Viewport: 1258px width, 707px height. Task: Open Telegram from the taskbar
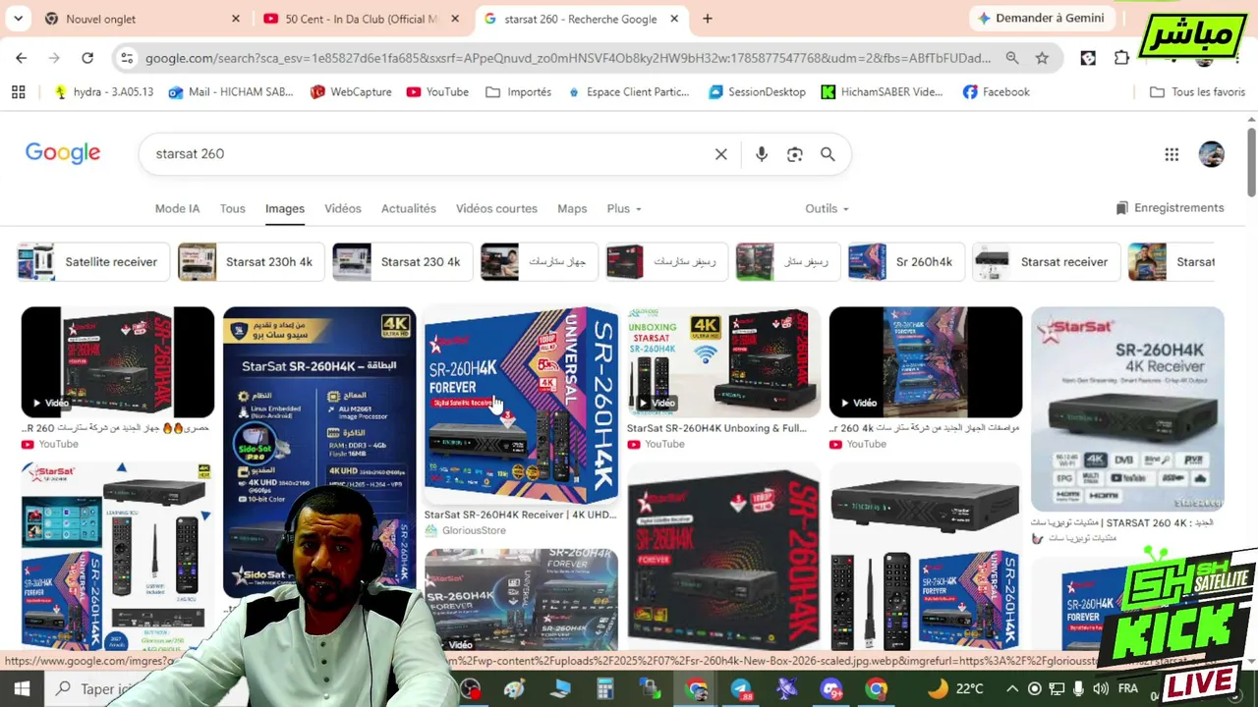click(741, 689)
